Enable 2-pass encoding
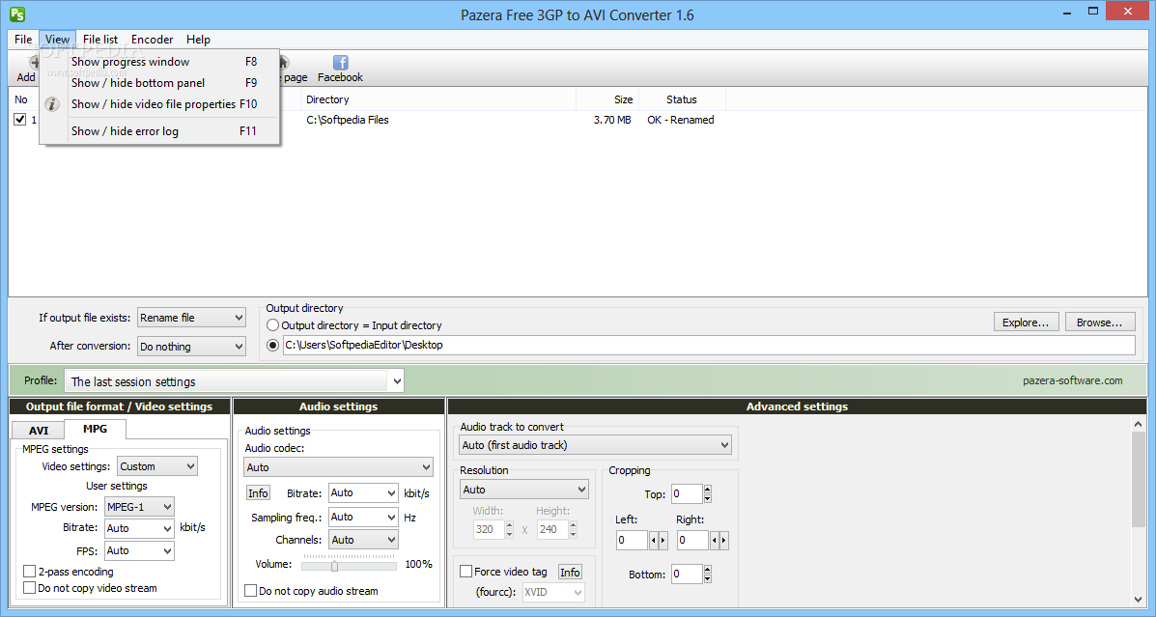 pyautogui.click(x=30, y=572)
